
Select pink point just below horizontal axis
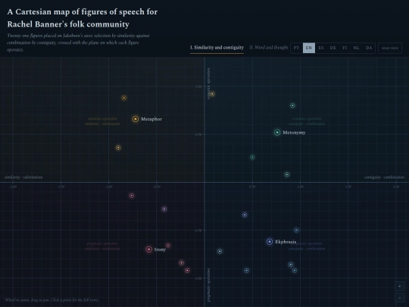[132, 196]
